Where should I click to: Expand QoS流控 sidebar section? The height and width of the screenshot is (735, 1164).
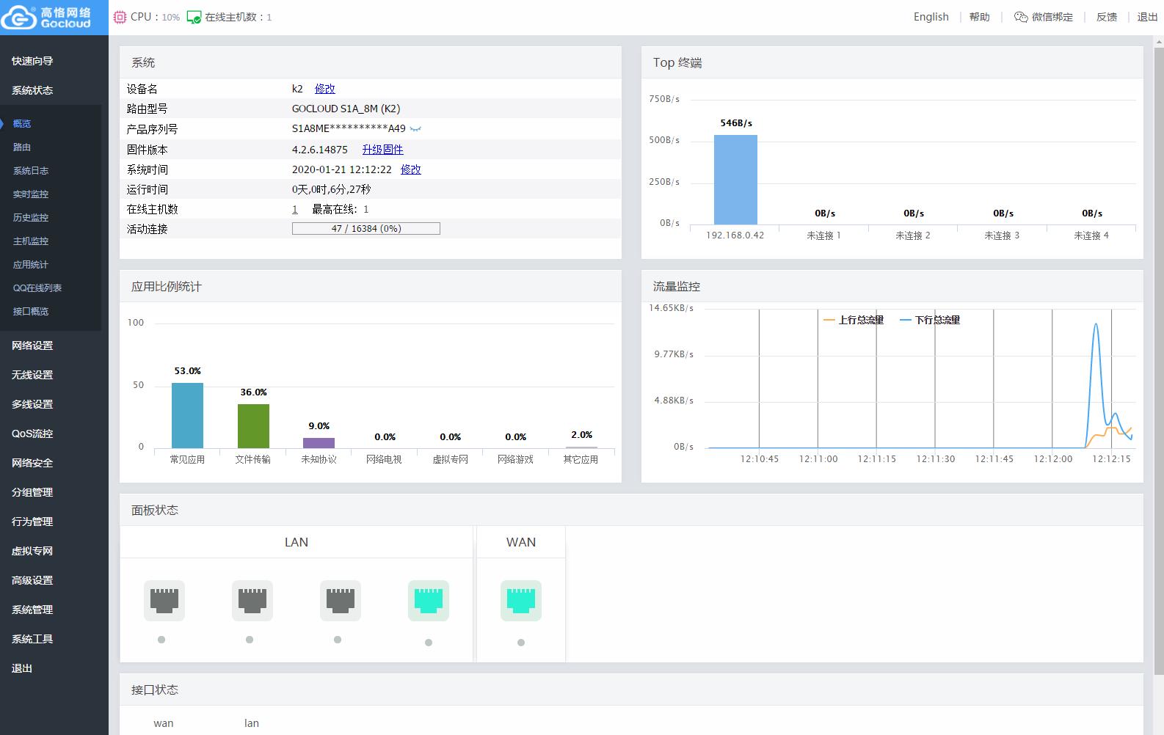(32, 434)
